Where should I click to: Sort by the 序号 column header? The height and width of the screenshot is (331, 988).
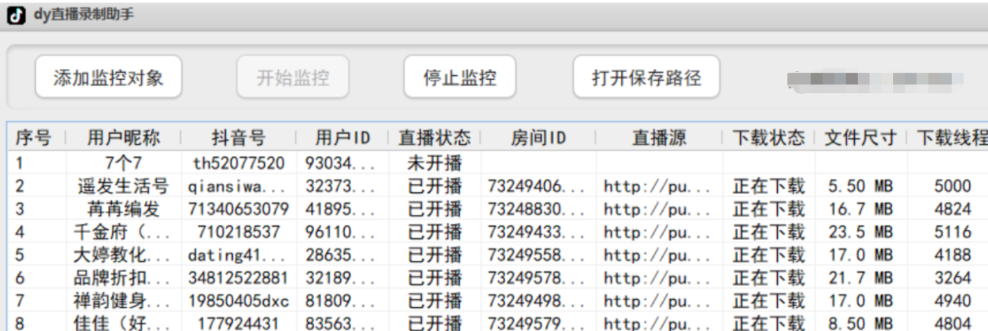[x=33, y=138]
